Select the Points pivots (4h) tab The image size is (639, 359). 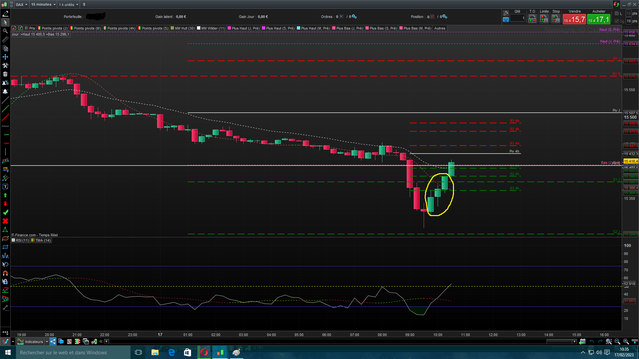click(121, 28)
